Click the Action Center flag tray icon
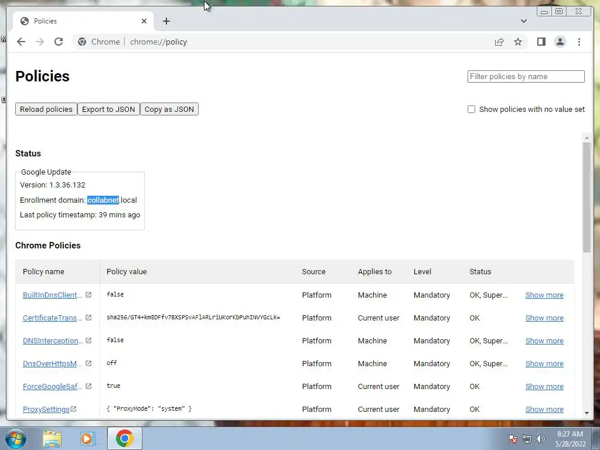The image size is (600, 450). (512, 439)
